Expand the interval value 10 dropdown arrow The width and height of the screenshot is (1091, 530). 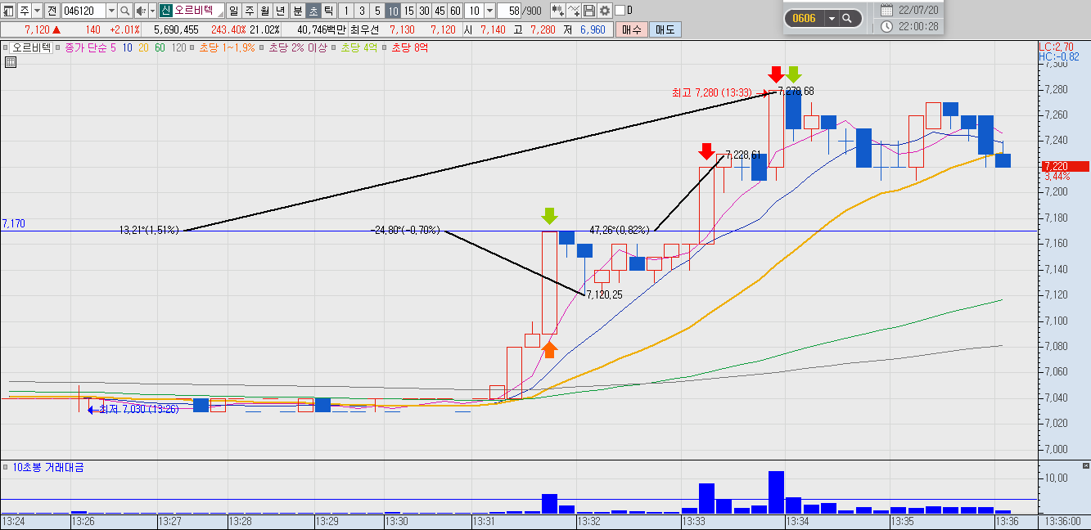(x=489, y=11)
